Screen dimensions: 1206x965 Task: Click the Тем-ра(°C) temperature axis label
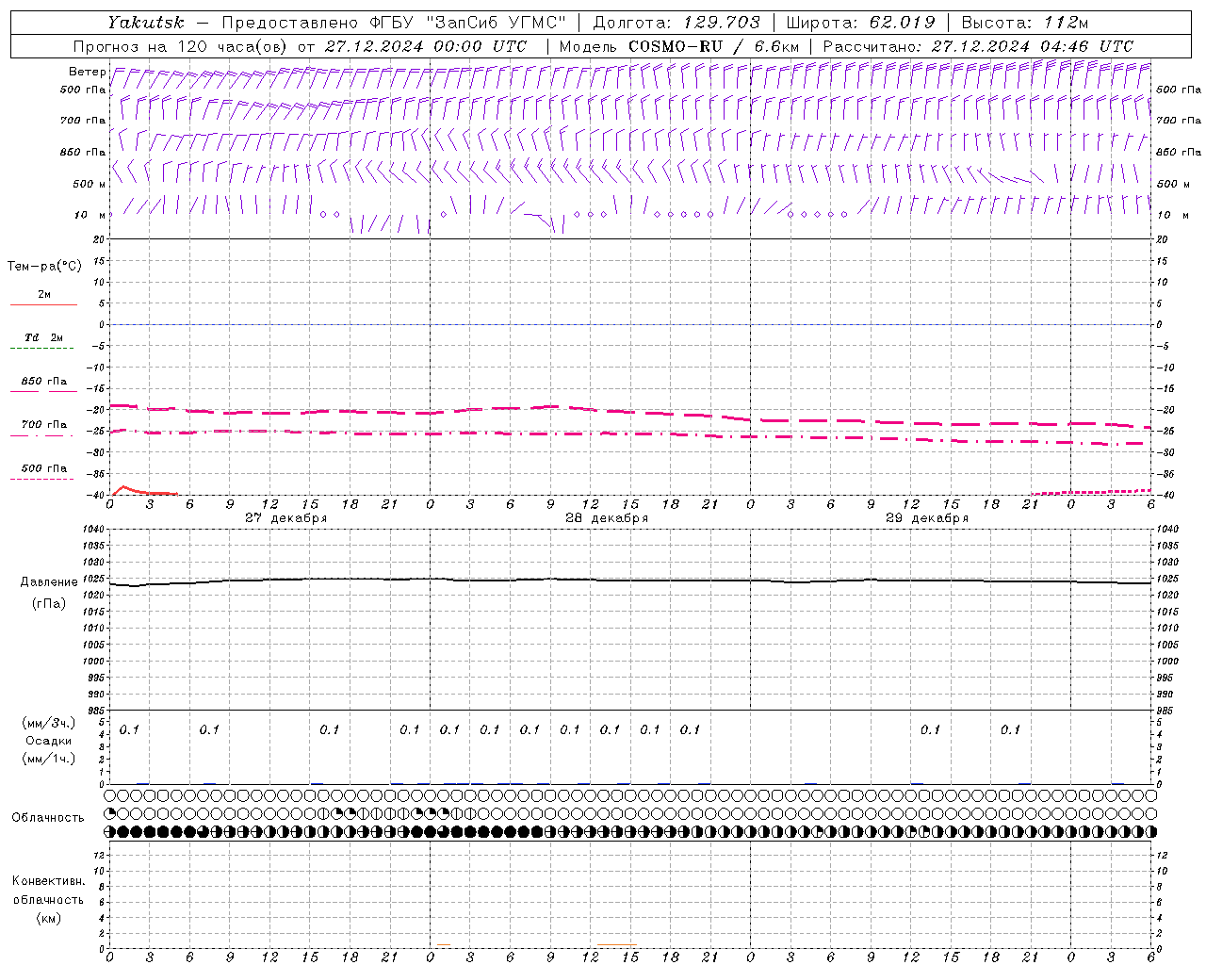(44, 267)
